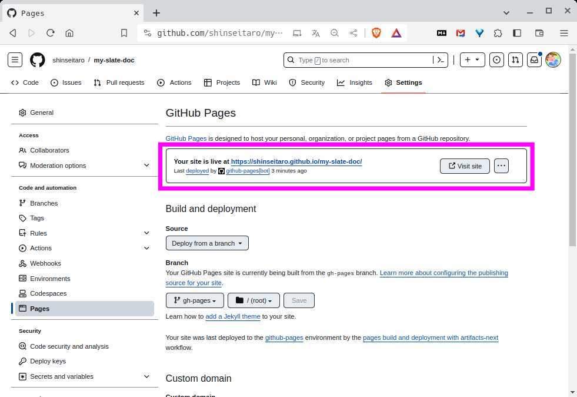Image resolution: width=577 pixels, height=397 pixels.
Task: Click the live site URL link
Action: (296, 161)
